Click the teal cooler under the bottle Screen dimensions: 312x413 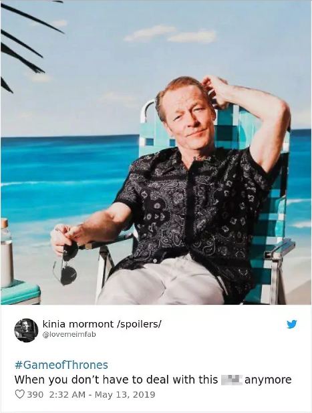(21, 292)
